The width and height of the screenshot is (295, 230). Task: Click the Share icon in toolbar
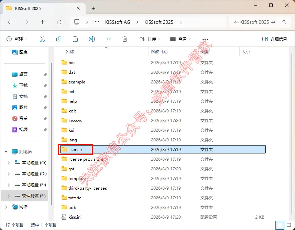click(x=108, y=39)
